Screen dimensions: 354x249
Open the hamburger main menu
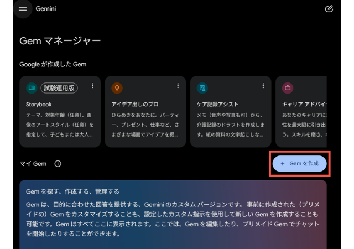click(x=23, y=9)
